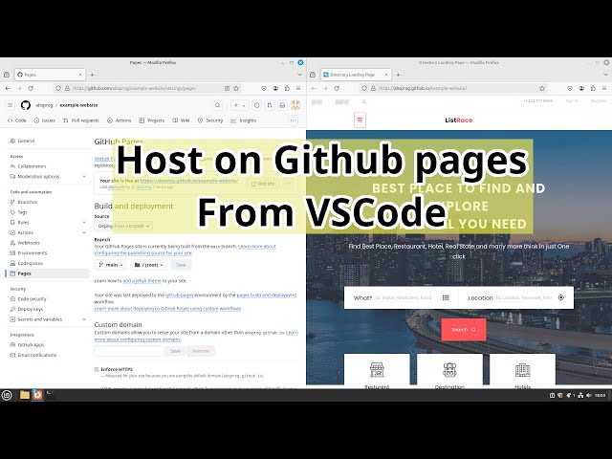Screen dimensions: 612x459
Task: Open new tab in ListRace Firefox window
Action: (x=398, y=75)
